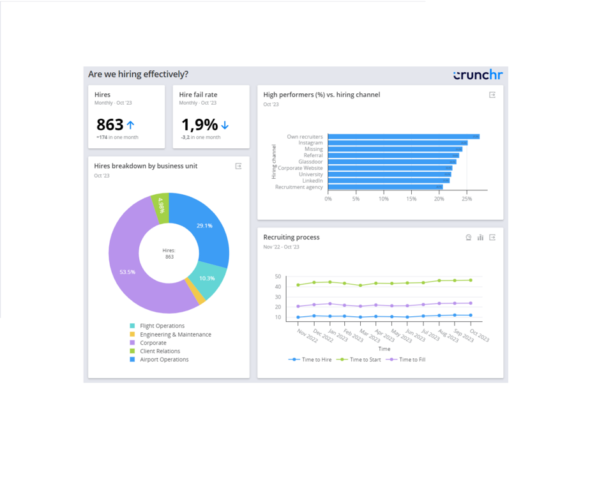Export the Hires breakdown by business unit chart
Image resolution: width=613 pixels, height=481 pixels.
tap(238, 166)
